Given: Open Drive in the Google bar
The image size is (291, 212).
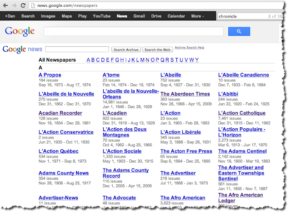Looking at the screenshot, I should click(156, 16).
